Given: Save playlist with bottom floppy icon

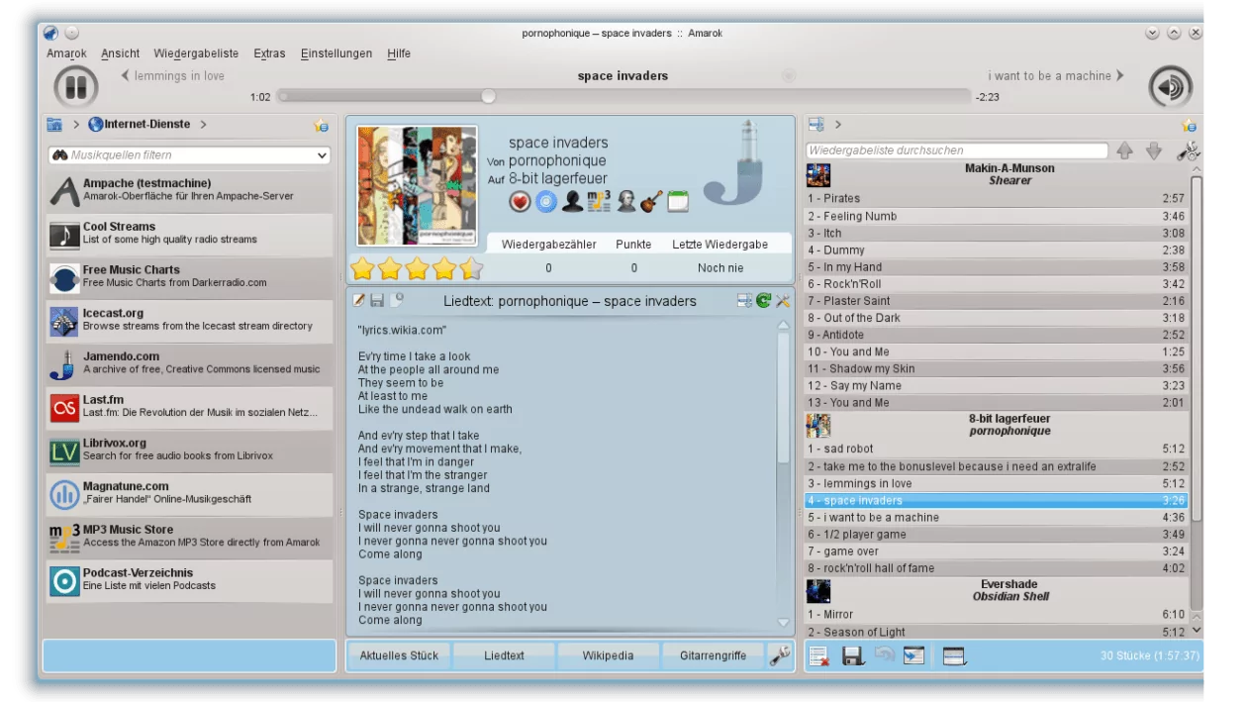Looking at the screenshot, I should 853,655.
